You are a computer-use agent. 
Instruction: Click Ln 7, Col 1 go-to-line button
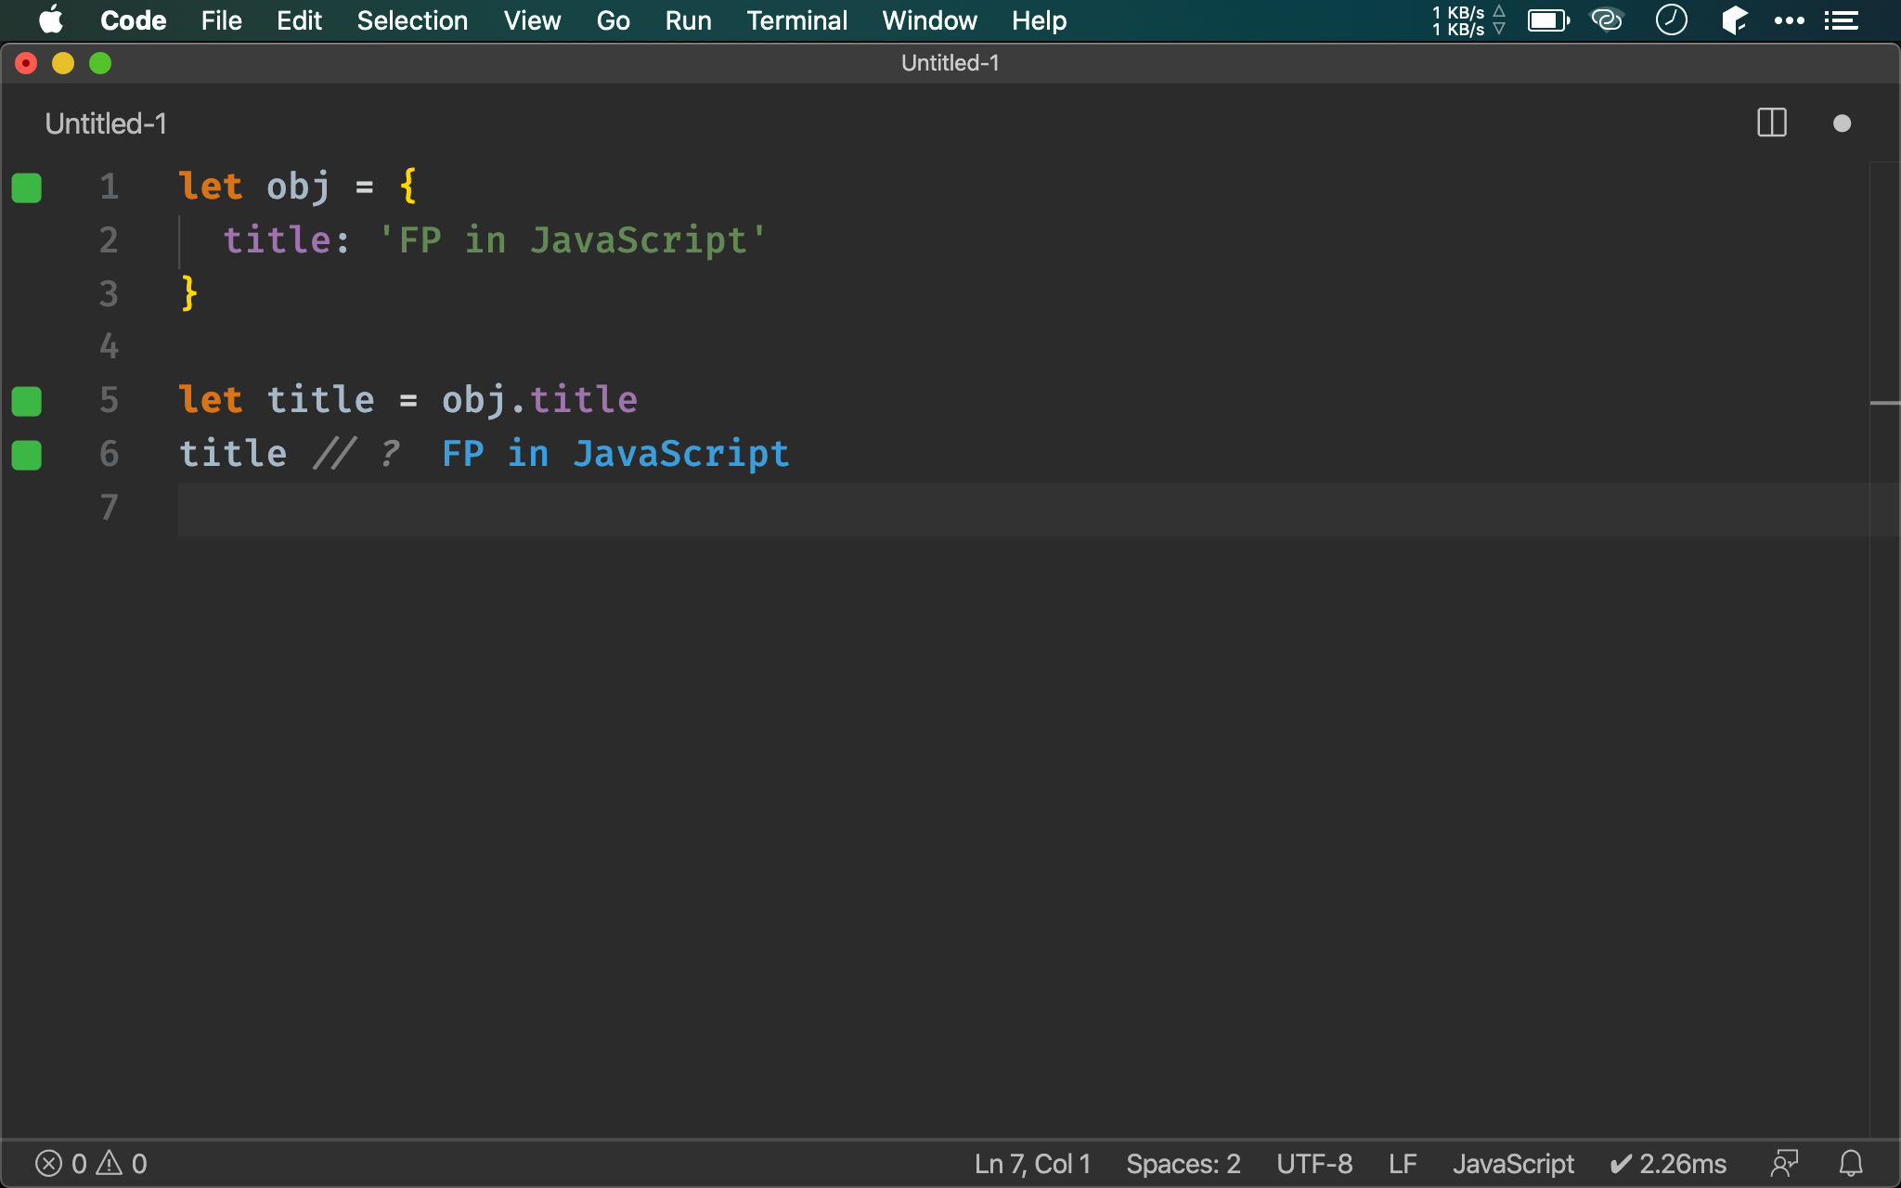(1032, 1163)
